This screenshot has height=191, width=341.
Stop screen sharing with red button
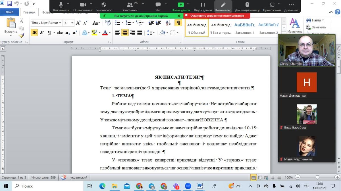[x=217, y=16]
